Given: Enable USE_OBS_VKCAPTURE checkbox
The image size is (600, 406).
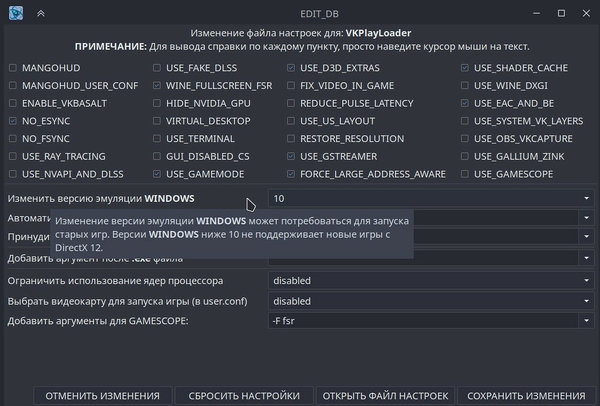Looking at the screenshot, I should click(x=465, y=139).
